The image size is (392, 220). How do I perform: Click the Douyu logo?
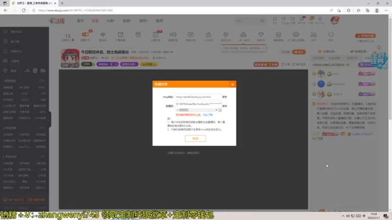click(57, 21)
